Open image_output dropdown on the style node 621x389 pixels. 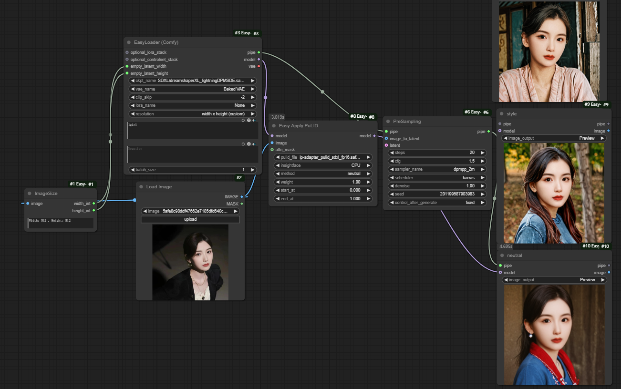click(x=554, y=138)
